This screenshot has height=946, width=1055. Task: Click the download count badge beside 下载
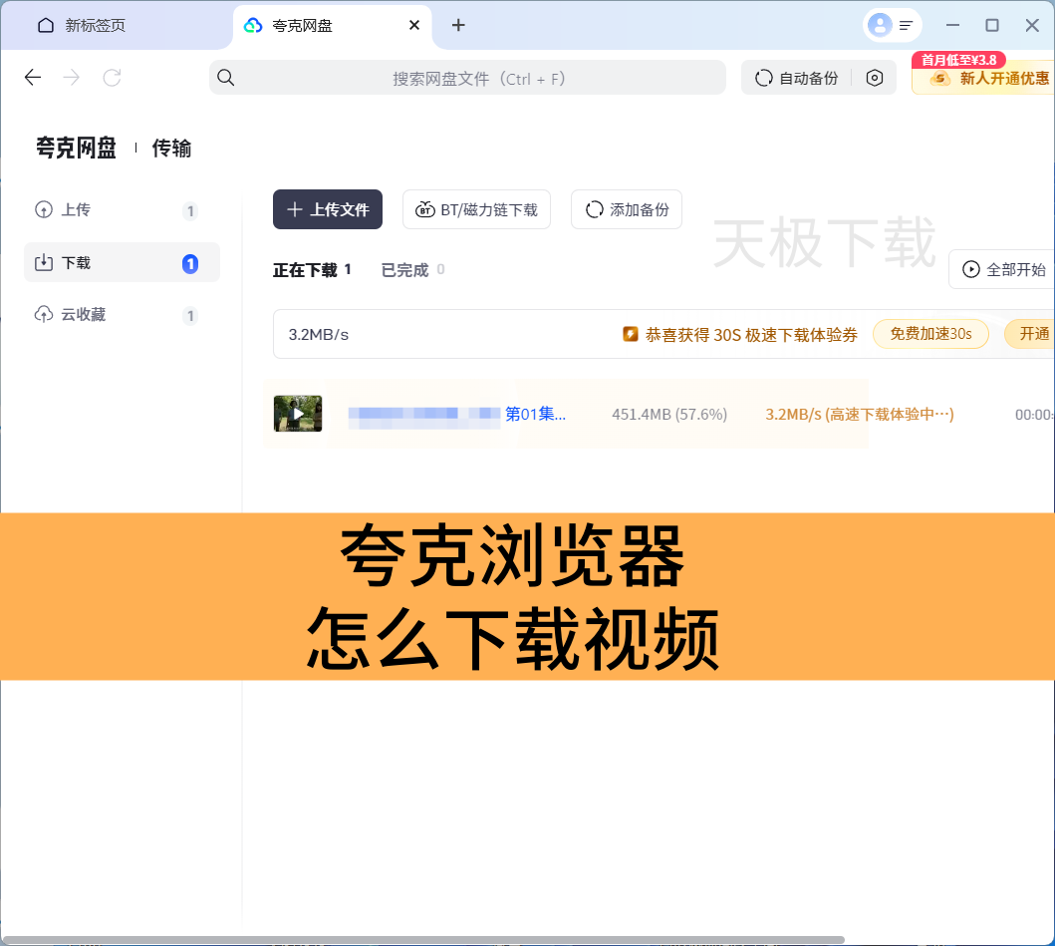[x=190, y=263]
